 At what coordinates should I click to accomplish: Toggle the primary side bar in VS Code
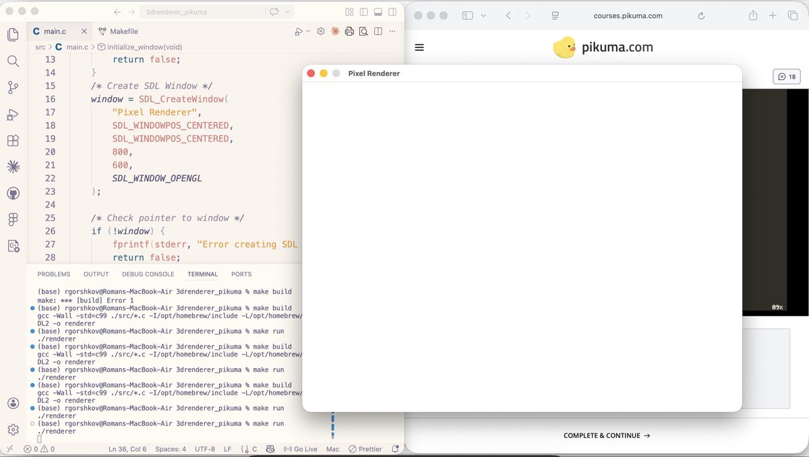click(x=364, y=12)
